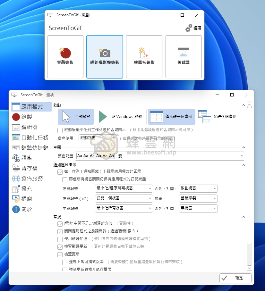
Task: Click the ScreenToGif title icon in options window
Action: [14, 95]
